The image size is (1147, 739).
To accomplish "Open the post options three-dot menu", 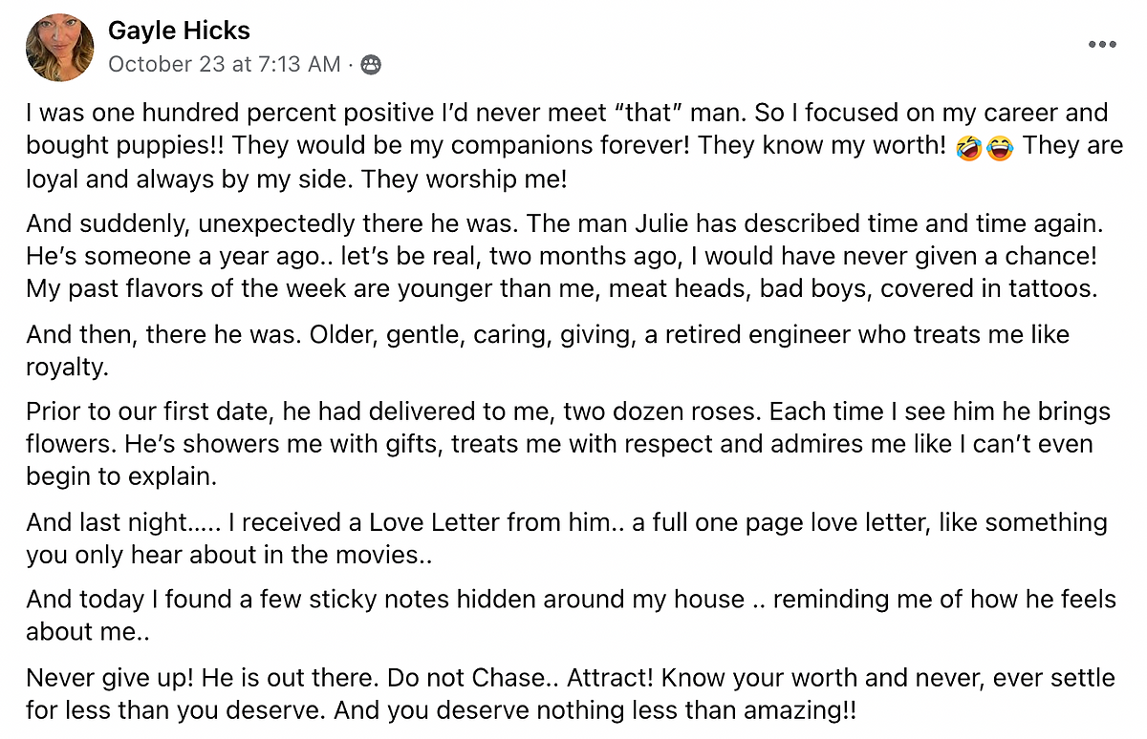I will (x=1102, y=45).
